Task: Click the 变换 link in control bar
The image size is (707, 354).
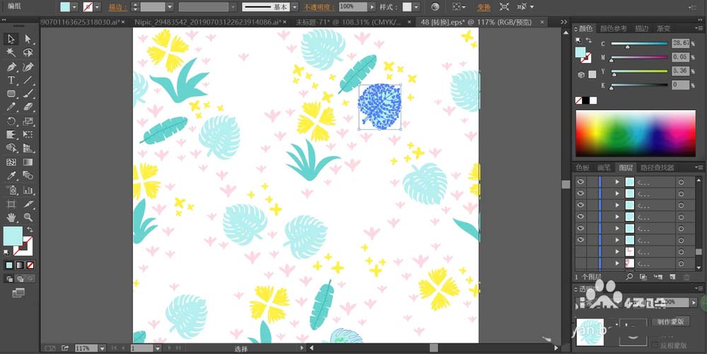Action: (484, 7)
